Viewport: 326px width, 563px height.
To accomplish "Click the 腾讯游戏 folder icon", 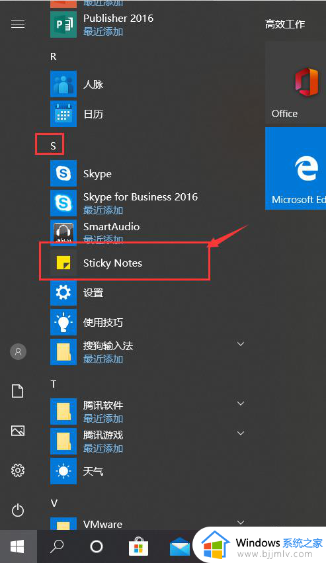I will [x=63, y=441].
